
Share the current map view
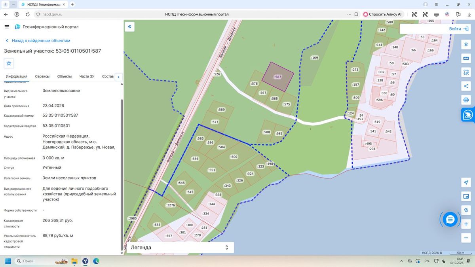point(466,86)
